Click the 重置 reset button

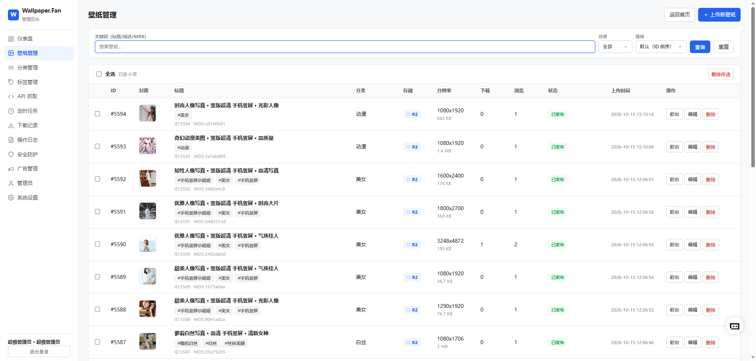tap(723, 47)
